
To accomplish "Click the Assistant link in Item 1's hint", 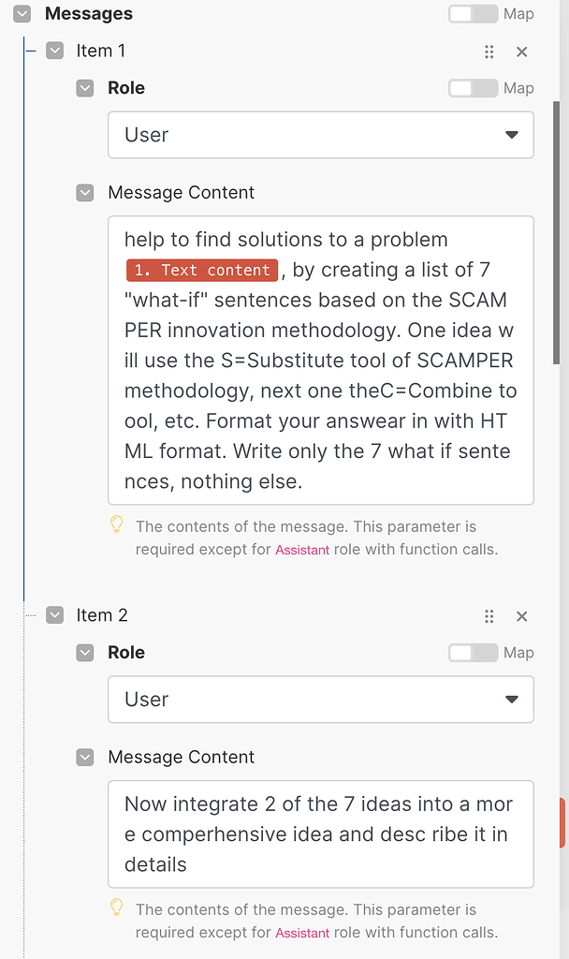I will (302, 551).
